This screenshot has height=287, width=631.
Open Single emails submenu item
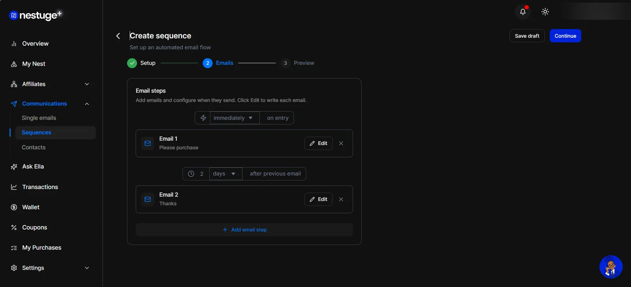point(39,118)
